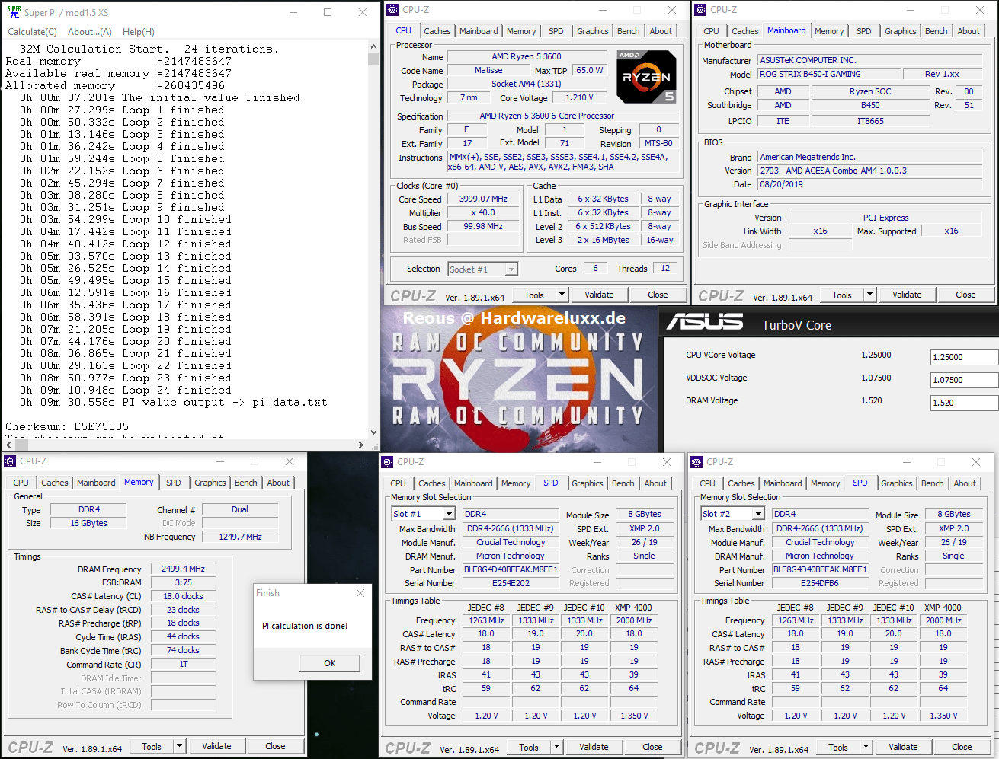
Task: Click CPU-Z icon in Motherboard info window title
Action: tap(700, 10)
